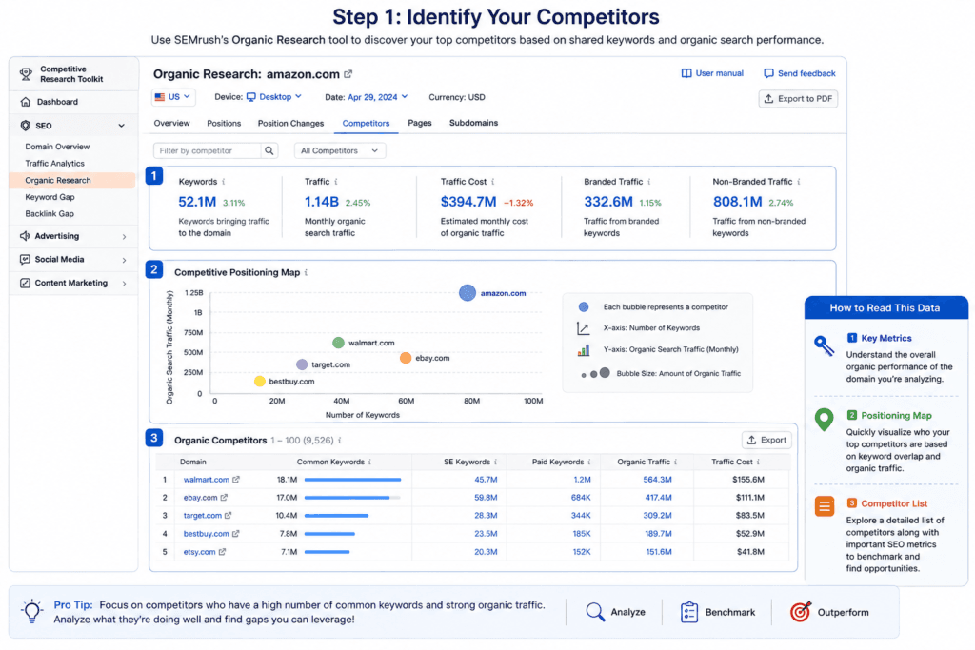Switch to the Subdomains tab
This screenshot has width=975, height=650.
[x=473, y=123]
